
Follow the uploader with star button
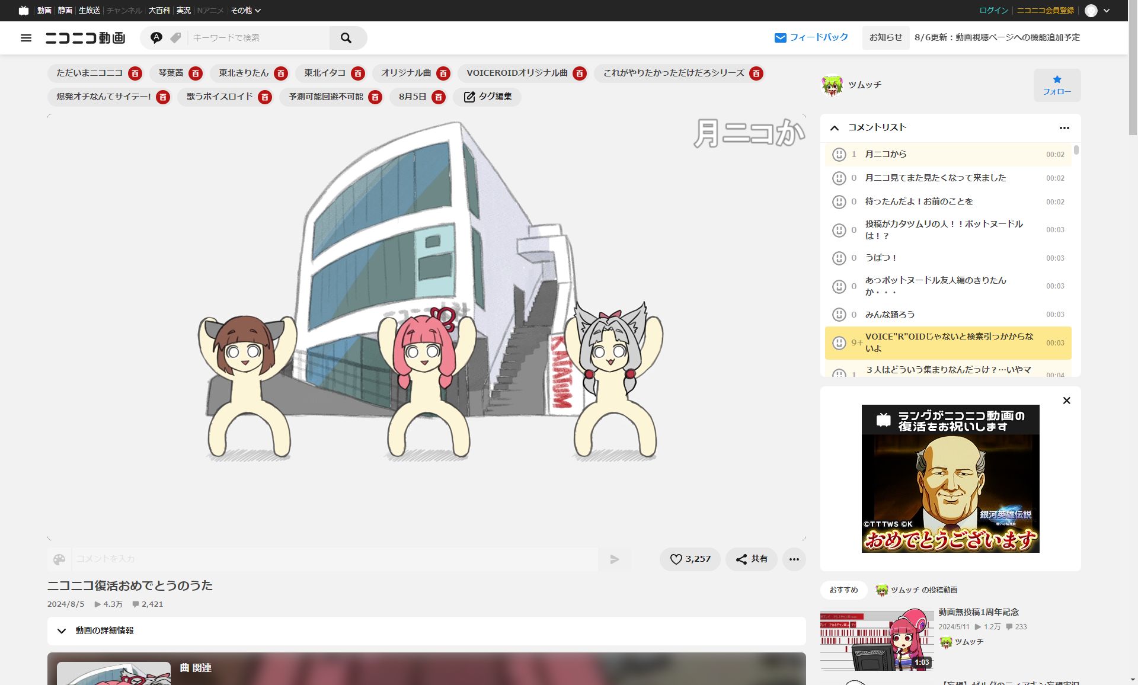[x=1057, y=85]
